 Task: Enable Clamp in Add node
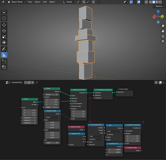(x=108, y=134)
